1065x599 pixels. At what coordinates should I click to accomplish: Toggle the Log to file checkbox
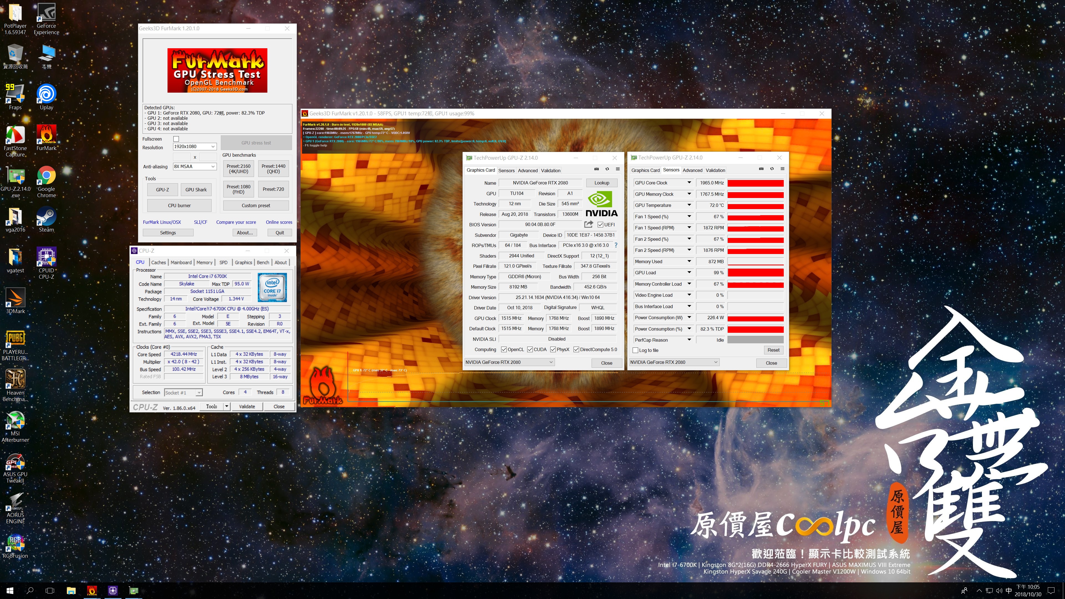[x=636, y=350]
